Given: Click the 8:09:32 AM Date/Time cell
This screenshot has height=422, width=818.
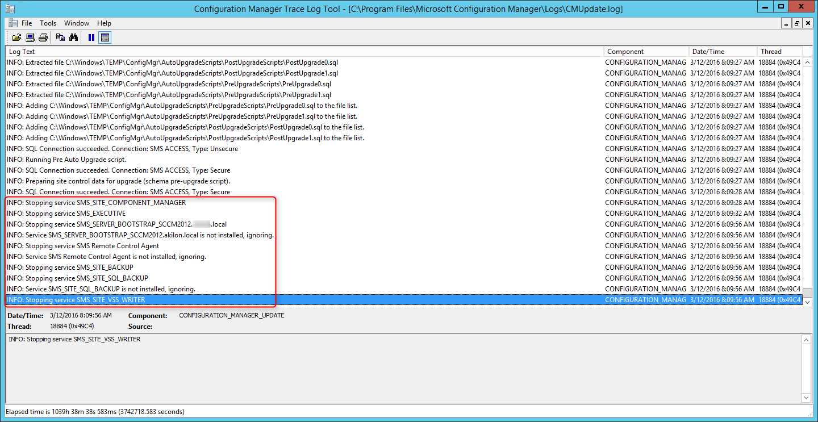Looking at the screenshot, I should click(x=722, y=214).
